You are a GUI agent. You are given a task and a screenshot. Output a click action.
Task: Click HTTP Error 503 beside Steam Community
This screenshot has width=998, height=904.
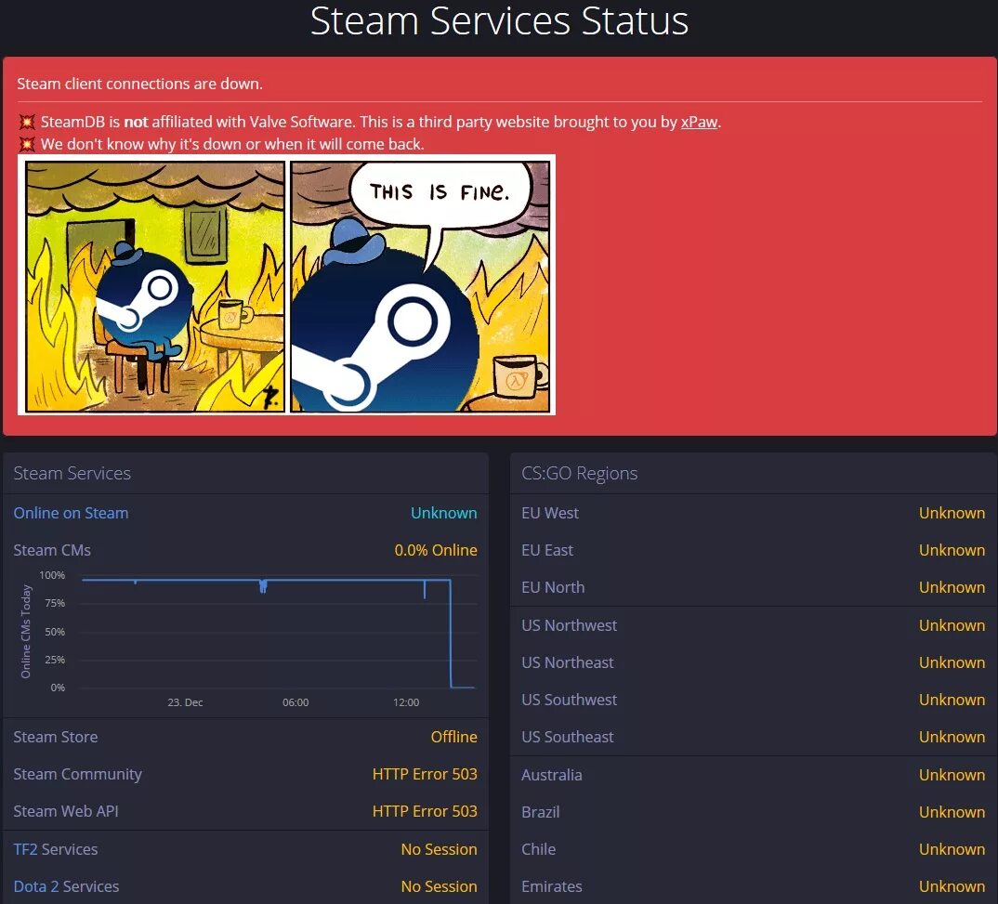pos(425,774)
